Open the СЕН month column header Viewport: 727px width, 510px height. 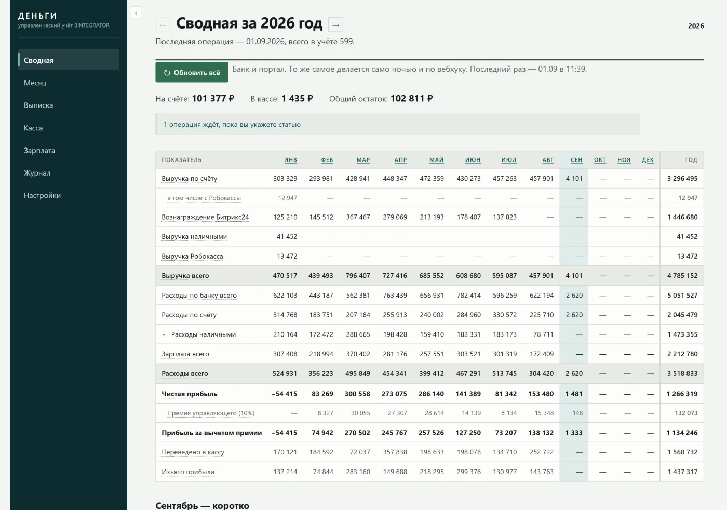pyautogui.click(x=576, y=160)
